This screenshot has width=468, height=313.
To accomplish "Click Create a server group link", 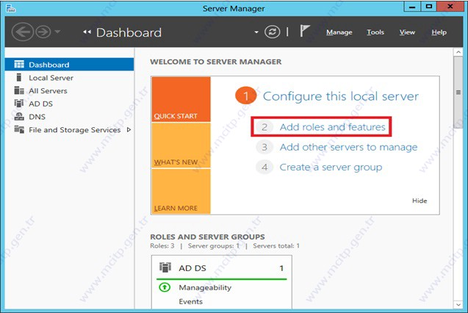I will tap(331, 168).
